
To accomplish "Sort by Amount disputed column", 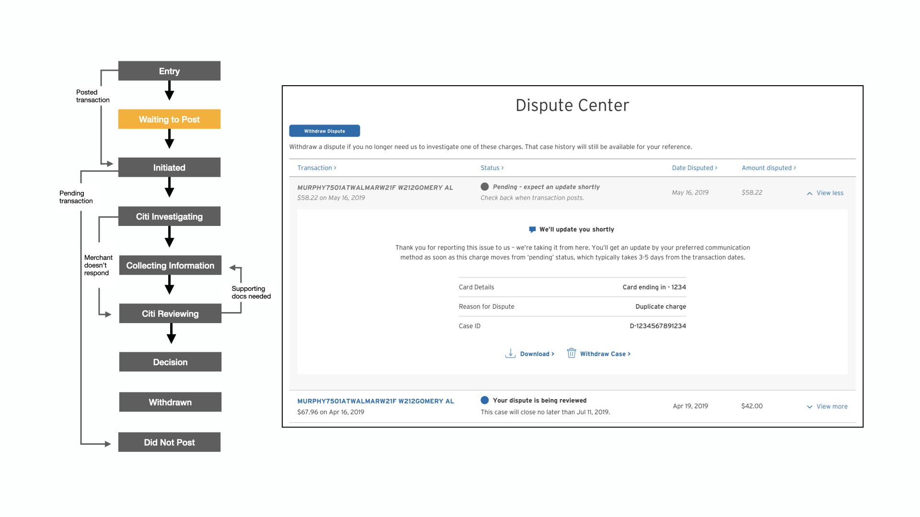I will [769, 168].
